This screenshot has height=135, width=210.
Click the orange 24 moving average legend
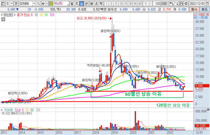(41, 15)
